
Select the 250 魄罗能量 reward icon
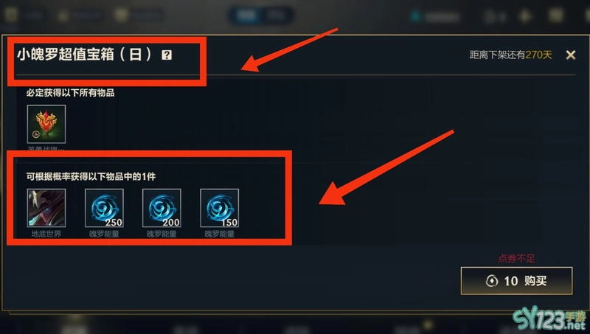(x=104, y=208)
